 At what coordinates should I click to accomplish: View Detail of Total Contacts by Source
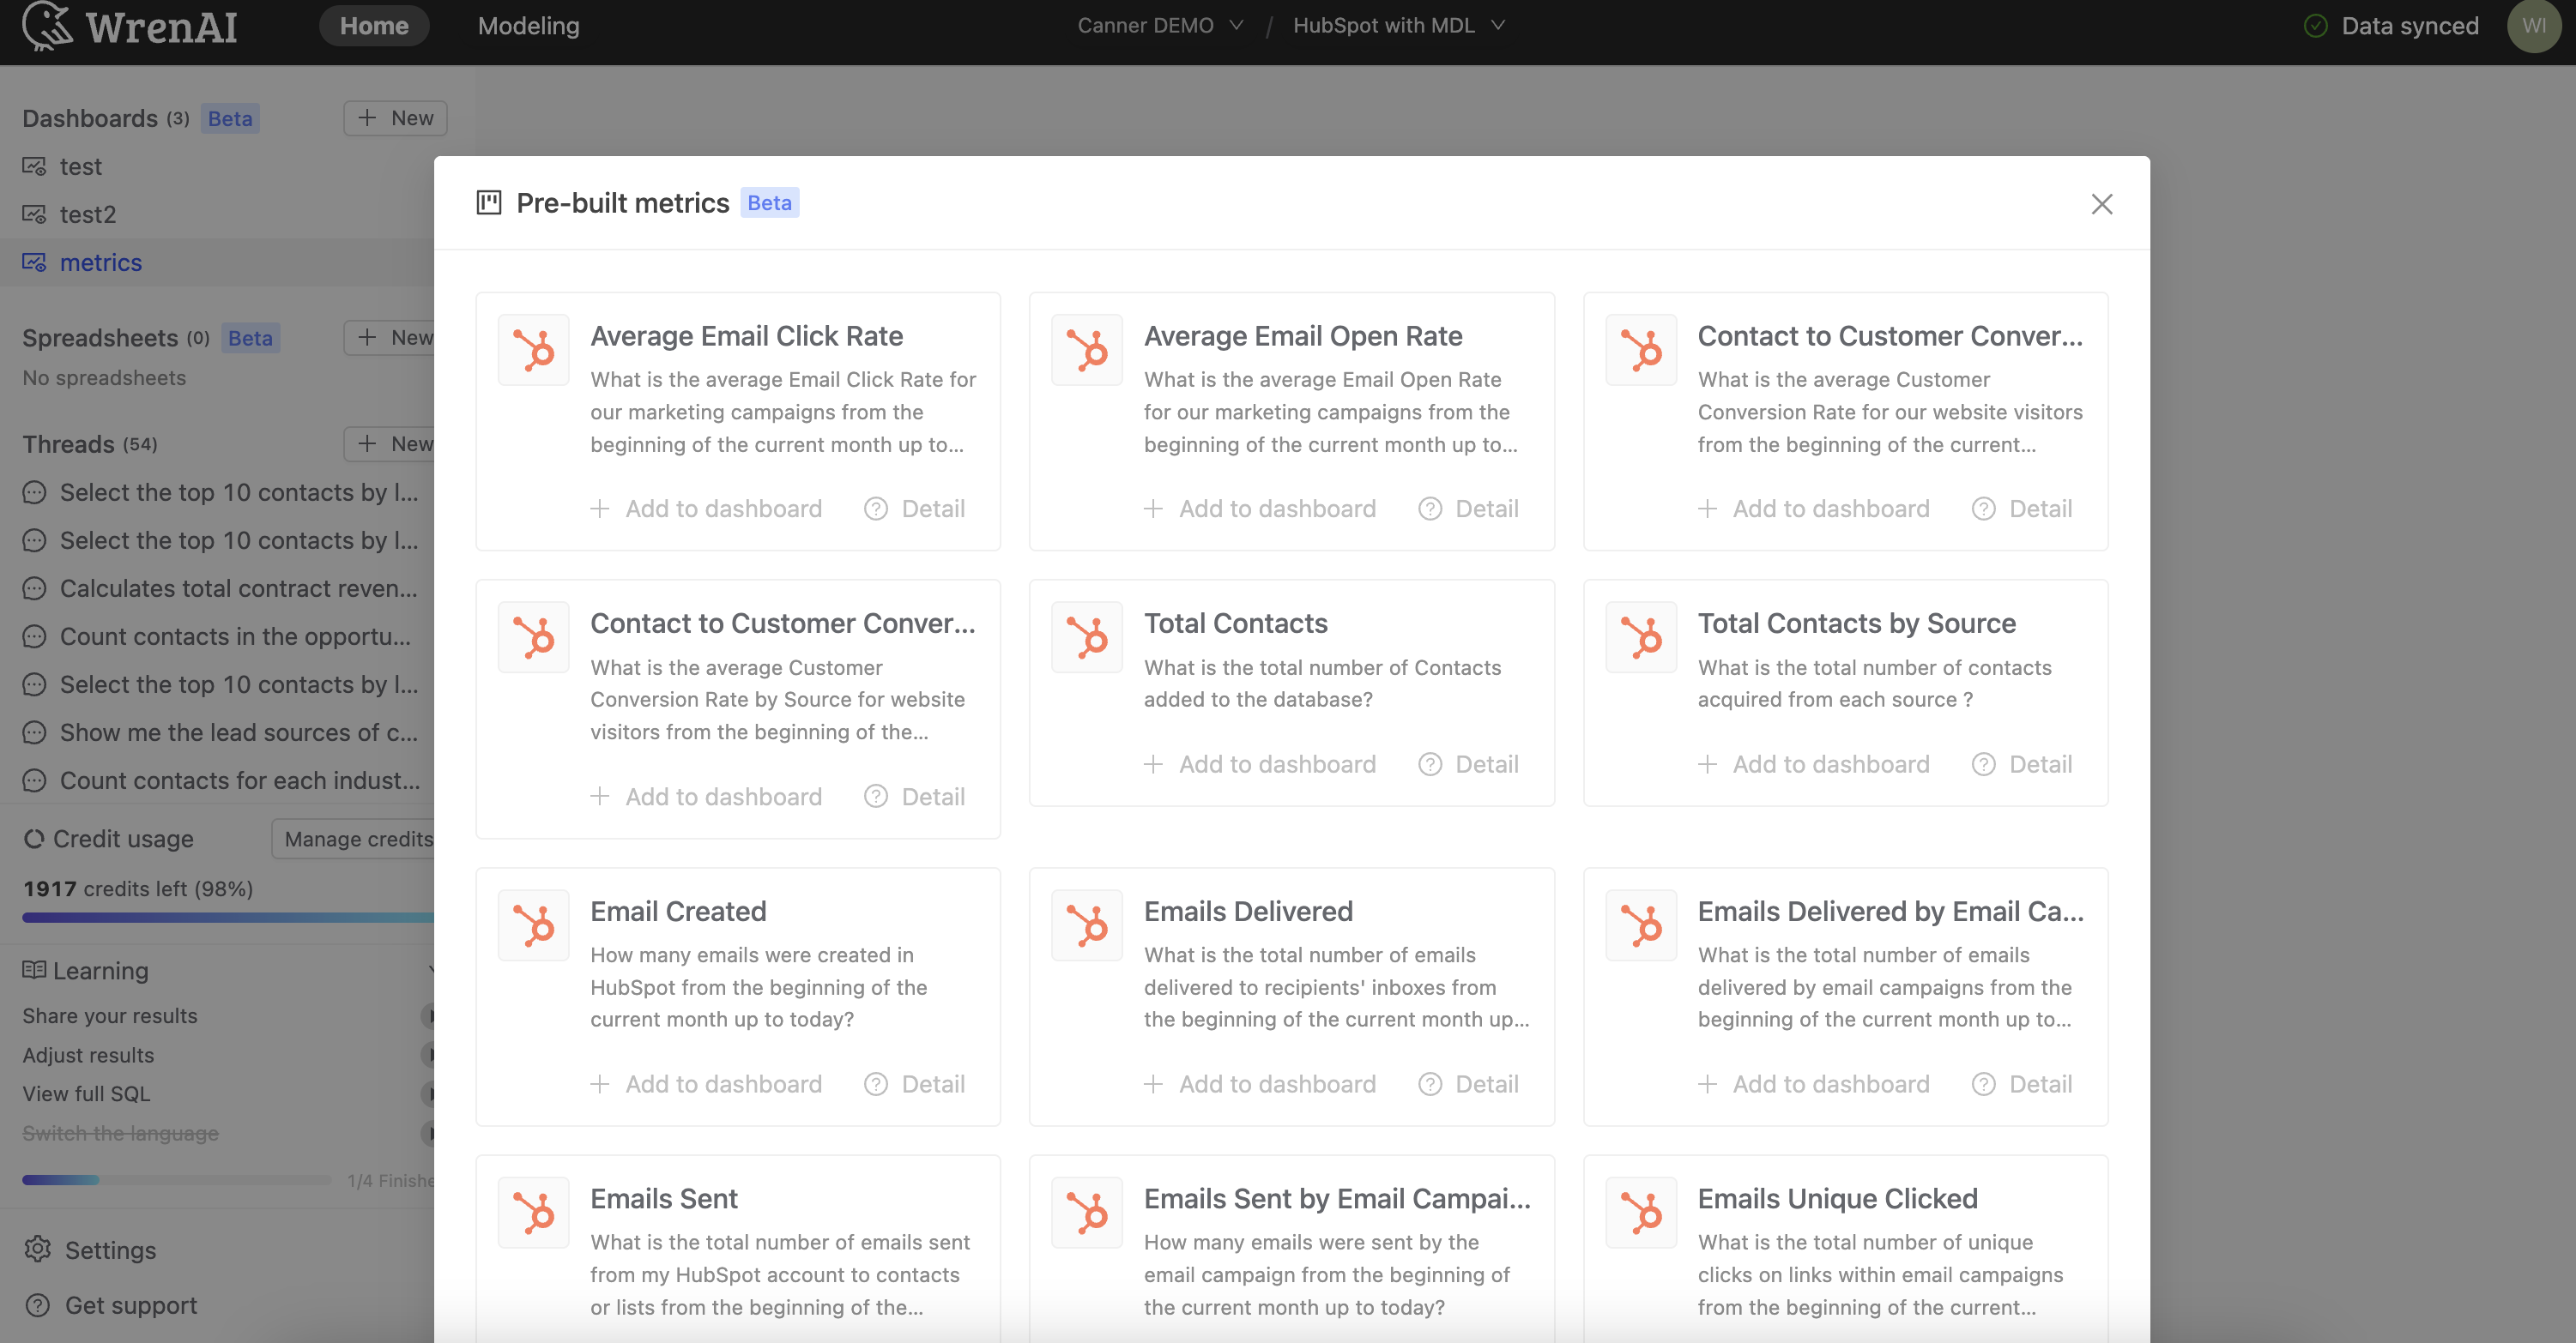click(x=2022, y=764)
